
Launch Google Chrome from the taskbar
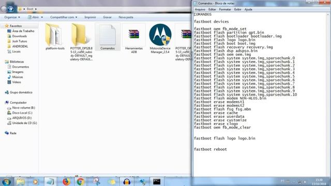pos(81,182)
